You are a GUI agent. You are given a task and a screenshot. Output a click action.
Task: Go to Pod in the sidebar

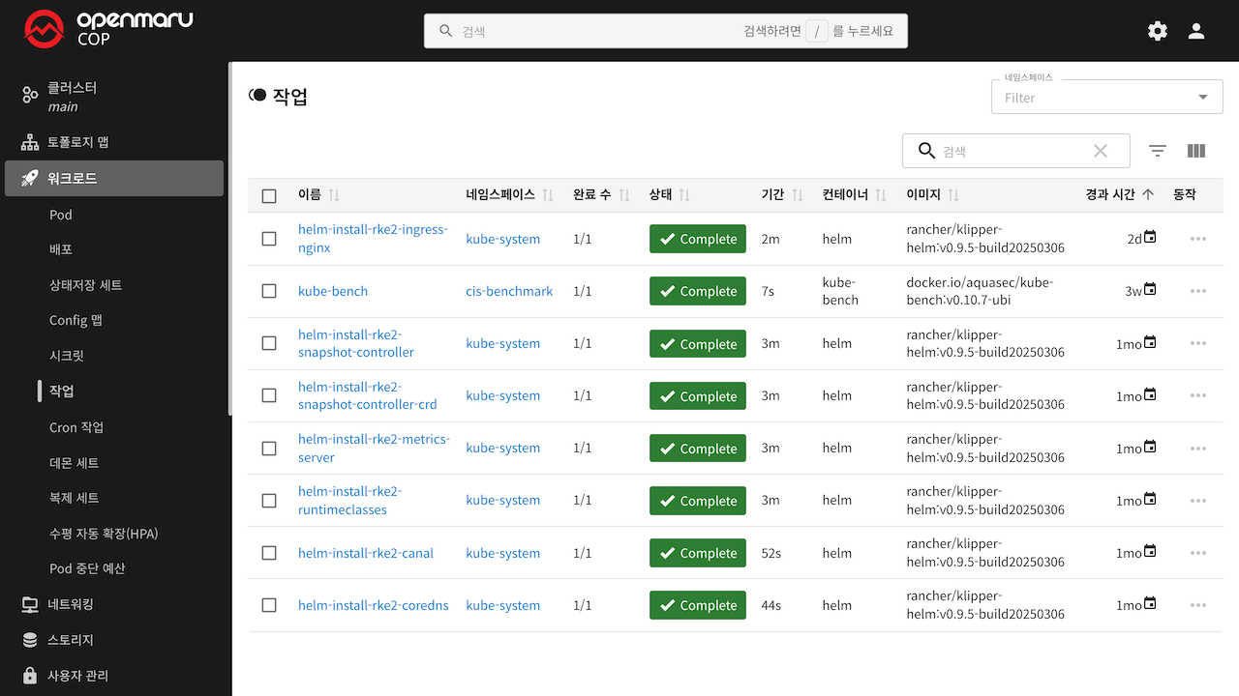(61, 215)
